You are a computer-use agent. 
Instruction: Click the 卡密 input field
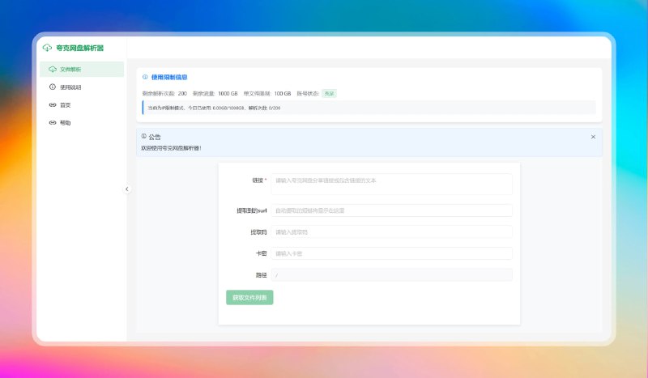(392, 253)
